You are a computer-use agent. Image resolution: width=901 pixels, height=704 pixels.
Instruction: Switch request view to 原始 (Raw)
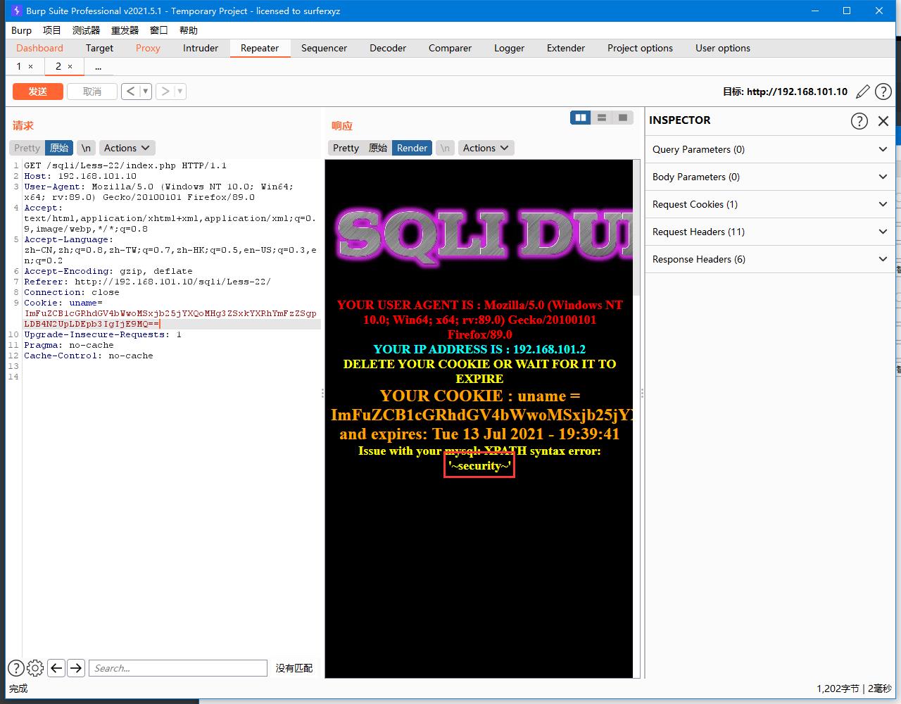59,148
